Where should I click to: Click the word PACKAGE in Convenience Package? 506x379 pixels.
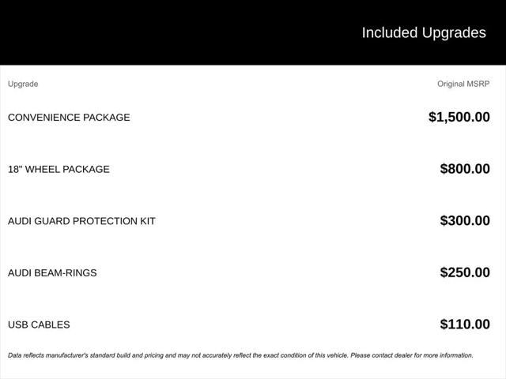pos(107,118)
